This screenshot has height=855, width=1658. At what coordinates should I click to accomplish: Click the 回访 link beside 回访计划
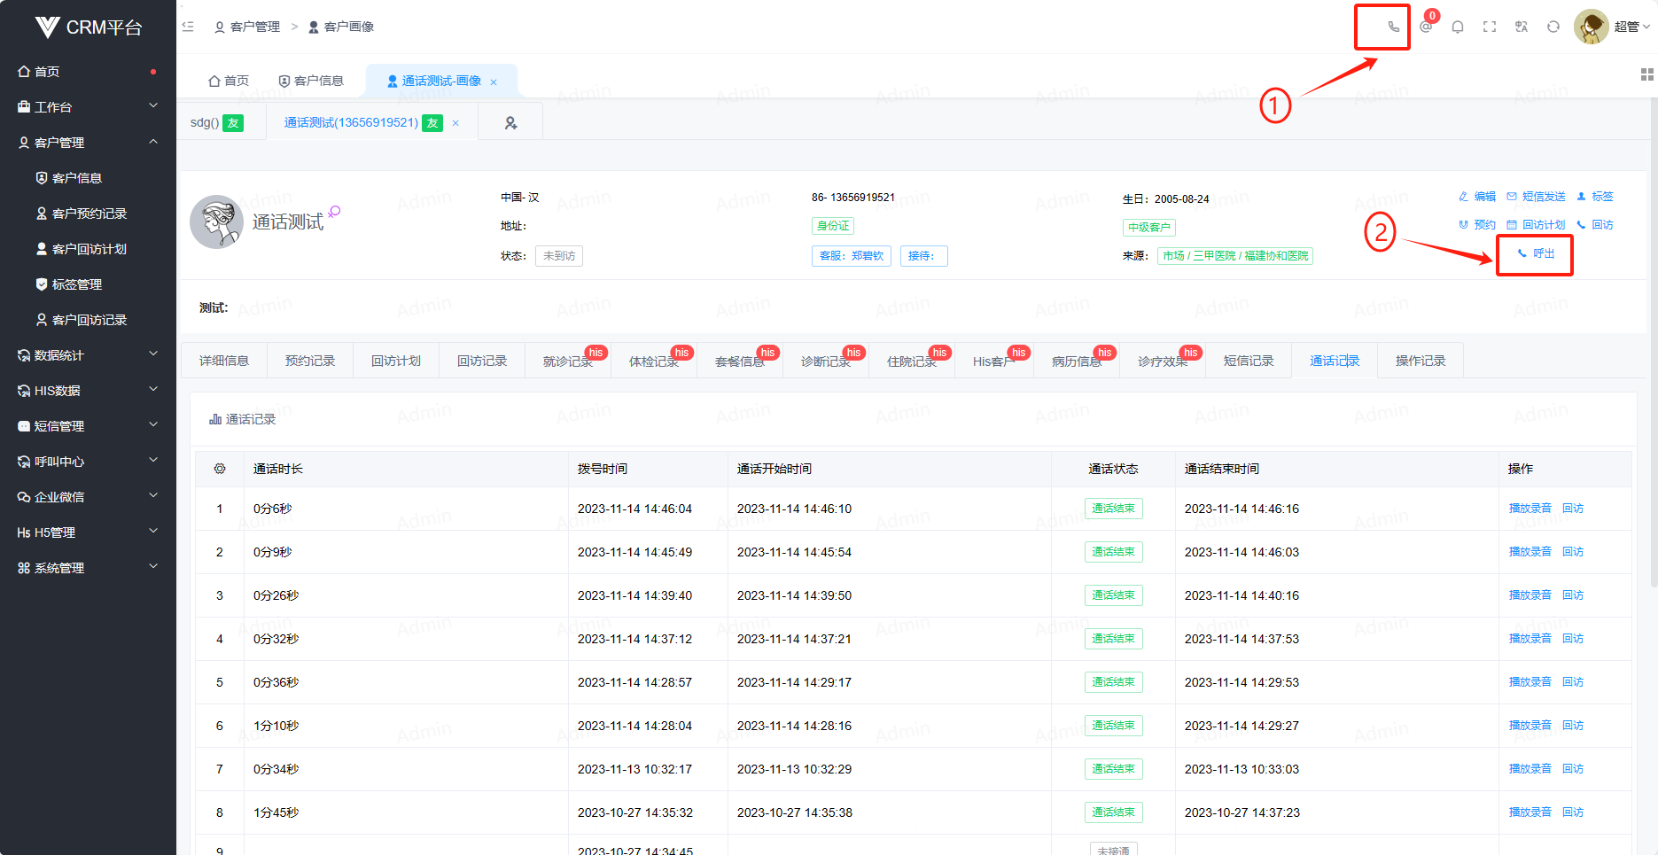1595,225
